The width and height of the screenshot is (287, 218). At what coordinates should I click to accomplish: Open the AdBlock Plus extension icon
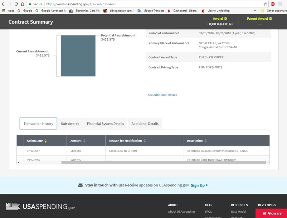(273, 4)
